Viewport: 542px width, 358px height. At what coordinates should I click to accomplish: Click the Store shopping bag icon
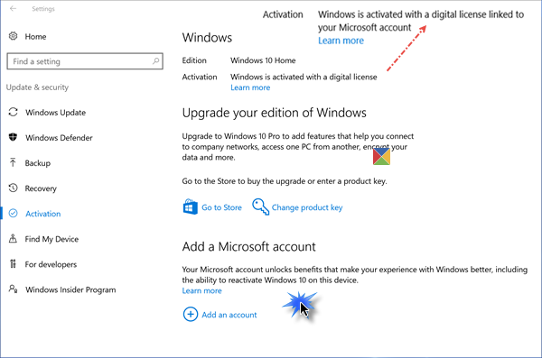191,207
